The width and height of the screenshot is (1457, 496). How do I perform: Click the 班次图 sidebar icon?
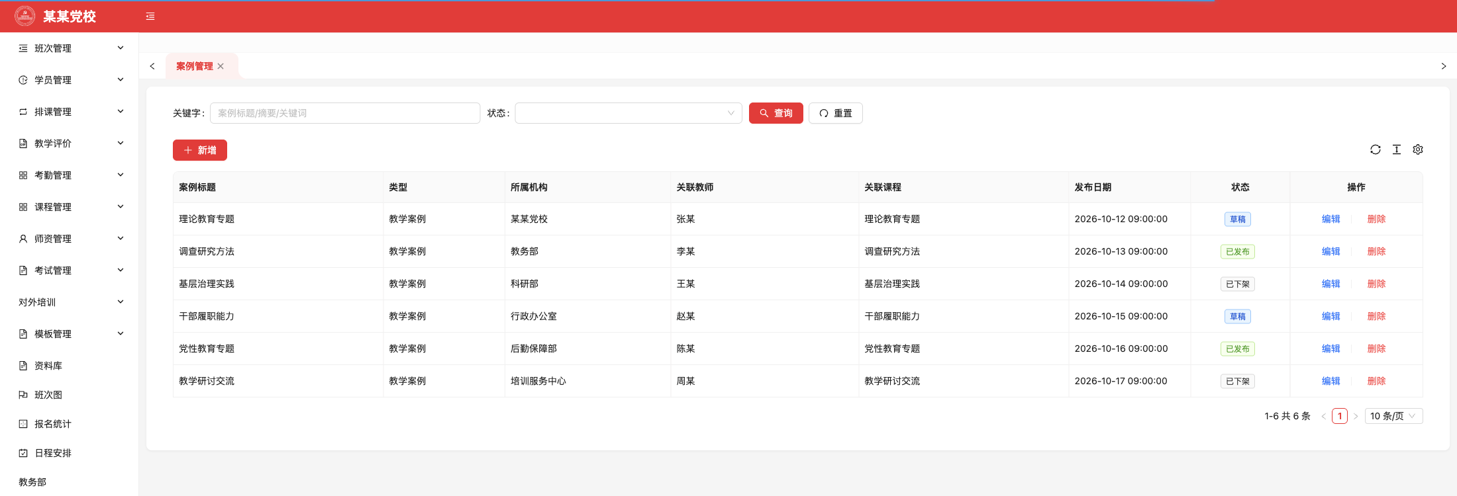[23, 395]
